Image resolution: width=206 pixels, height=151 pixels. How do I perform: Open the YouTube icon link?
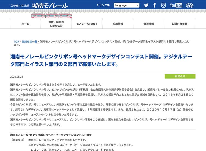[176, 5]
